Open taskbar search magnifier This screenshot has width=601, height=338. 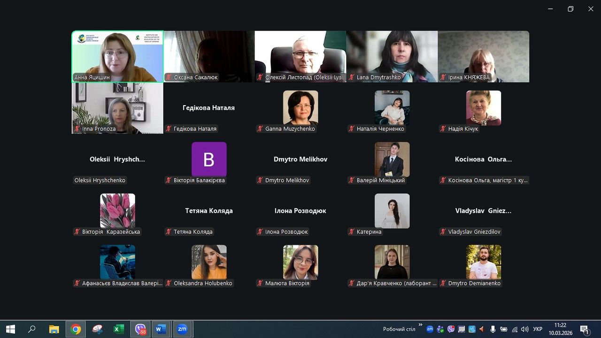coord(32,329)
